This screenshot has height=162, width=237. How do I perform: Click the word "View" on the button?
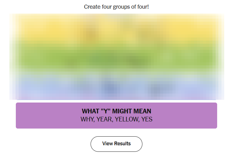point(108,144)
